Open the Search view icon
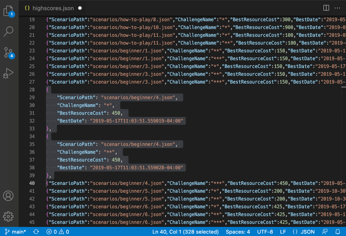 point(8,32)
